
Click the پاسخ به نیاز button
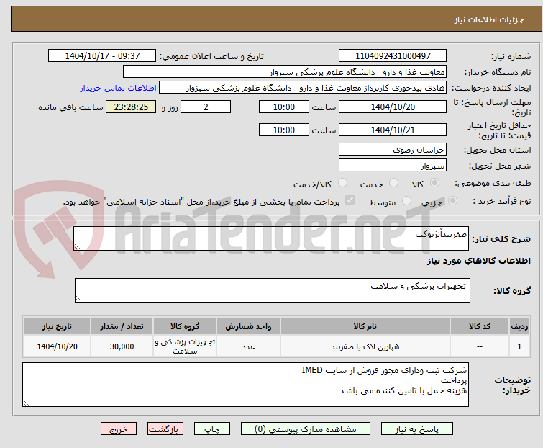(x=416, y=429)
